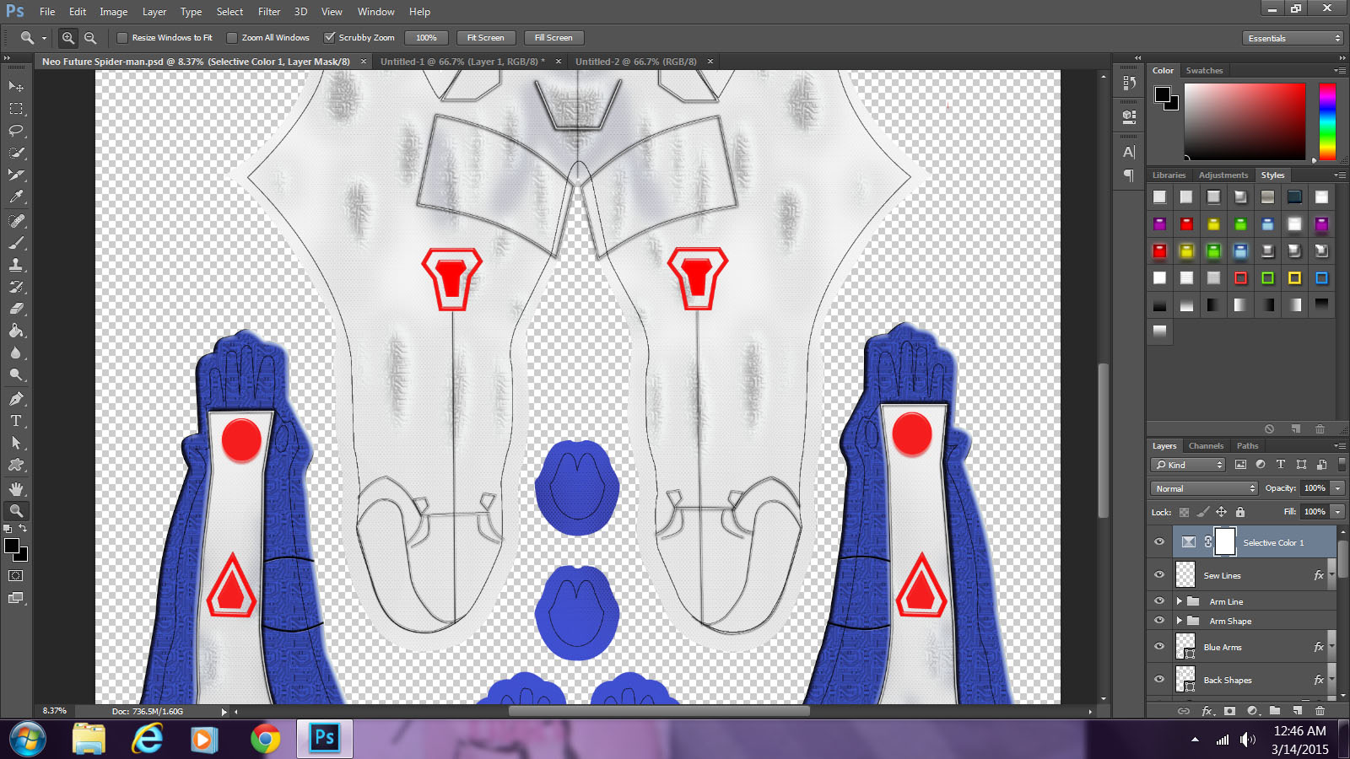The height and width of the screenshot is (759, 1350).
Task: Select the Rectangular Marquee tool
Action: [x=16, y=109]
